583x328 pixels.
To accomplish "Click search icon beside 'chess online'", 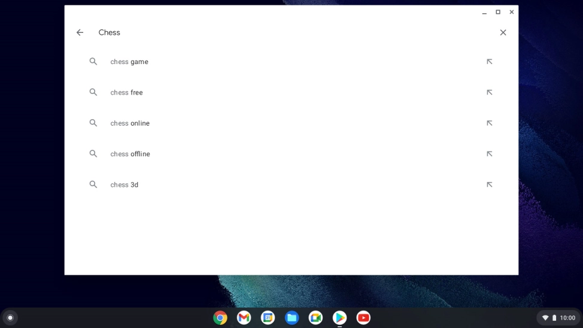I will [x=93, y=123].
